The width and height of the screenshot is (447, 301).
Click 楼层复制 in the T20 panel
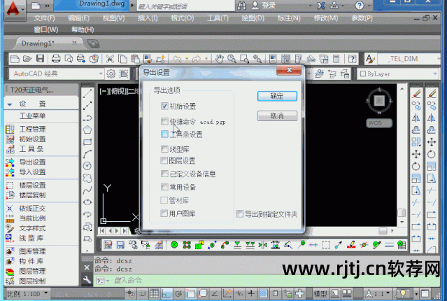point(32,195)
